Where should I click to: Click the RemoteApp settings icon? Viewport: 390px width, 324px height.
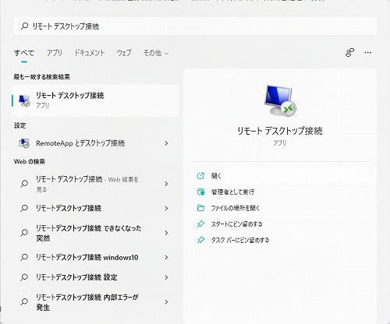tap(24, 143)
